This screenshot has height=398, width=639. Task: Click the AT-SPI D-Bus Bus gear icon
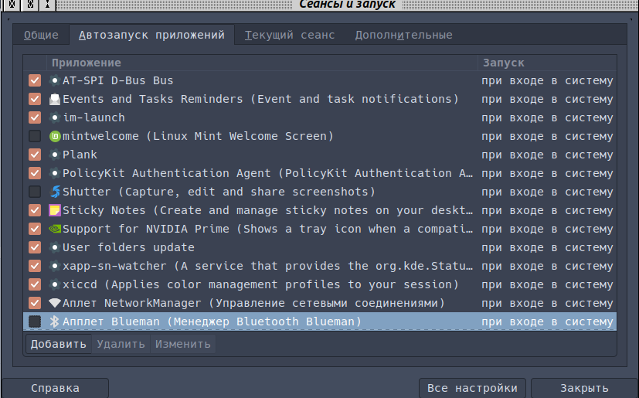coord(55,80)
